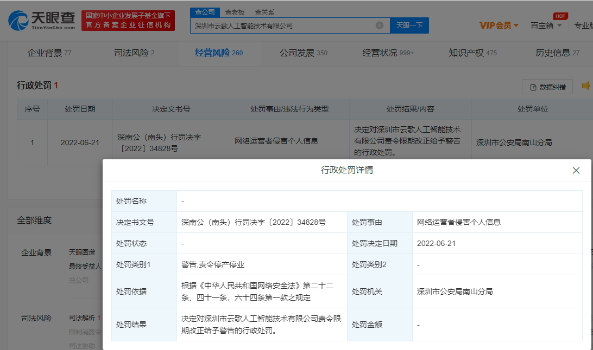
Task: Click the 决定书文号 value in dialog
Action: coord(254,223)
